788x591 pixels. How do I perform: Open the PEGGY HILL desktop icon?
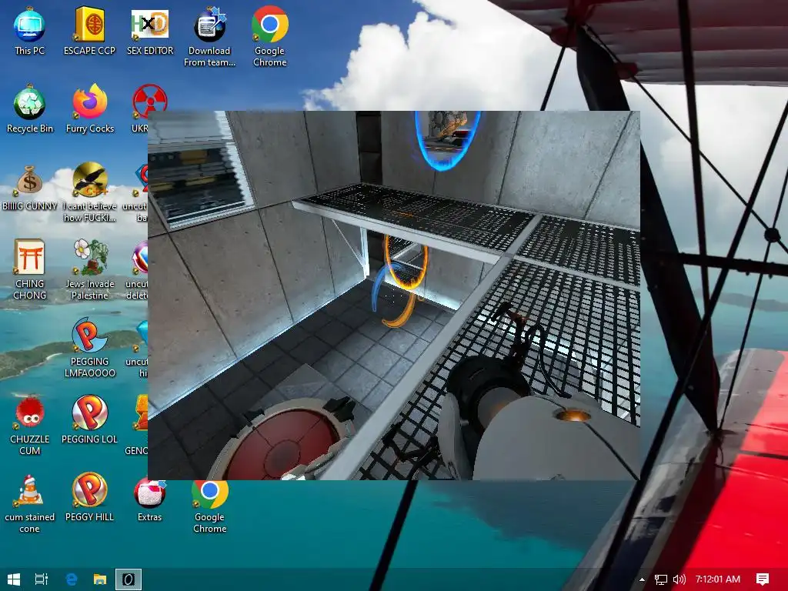point(90,498)
